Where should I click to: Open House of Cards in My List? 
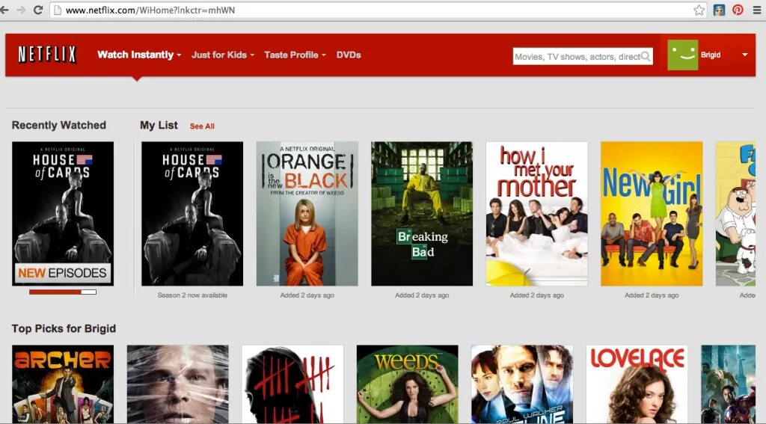pyautogui.click(x=192, y=213)
